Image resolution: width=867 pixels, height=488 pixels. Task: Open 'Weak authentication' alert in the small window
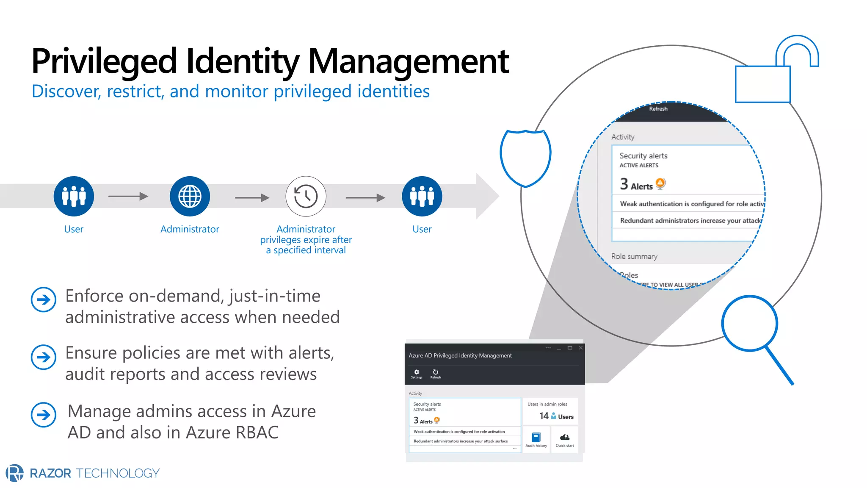pyautogui.click(x=465, y=432)
